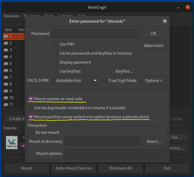Image resolution: width=194 pixels, height=177 pixels.
Task: Select drive slot 10 icon
Action: pos(6,98)
